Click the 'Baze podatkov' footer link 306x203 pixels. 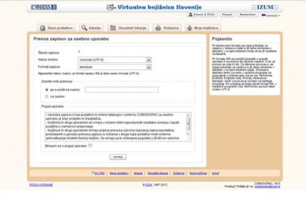(x=119, y=173)
